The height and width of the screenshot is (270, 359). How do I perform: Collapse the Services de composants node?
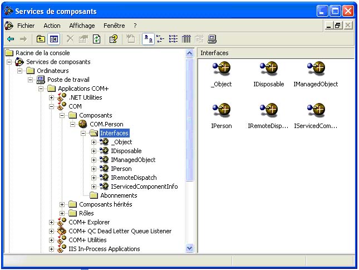click(9, 62)
